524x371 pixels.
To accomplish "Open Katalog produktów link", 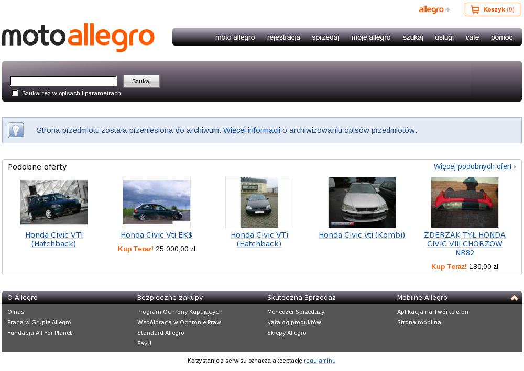I will point(294,323).
